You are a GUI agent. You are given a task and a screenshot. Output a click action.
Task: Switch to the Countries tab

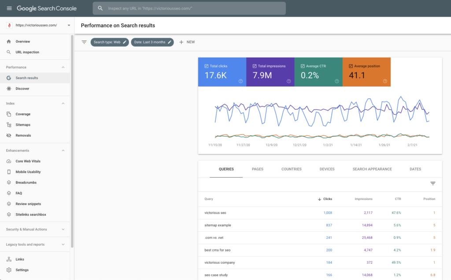click(291, 169)
